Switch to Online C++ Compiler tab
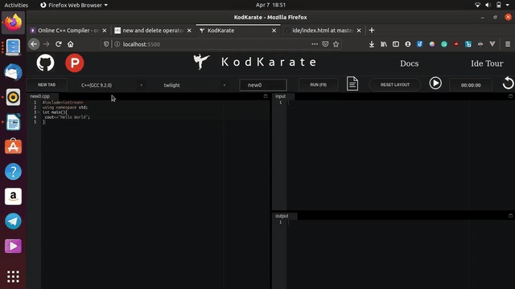The image size is (515, 289). click(68, 31)
